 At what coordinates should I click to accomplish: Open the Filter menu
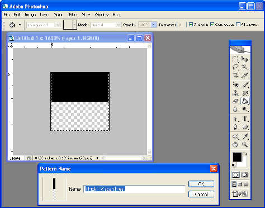click(x=73, y=15)
